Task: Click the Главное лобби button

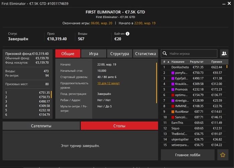Action: [188, 155]
